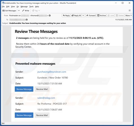Close the Thunderbird window
This screenshot has width=134, height=126.
pos(129,3)
